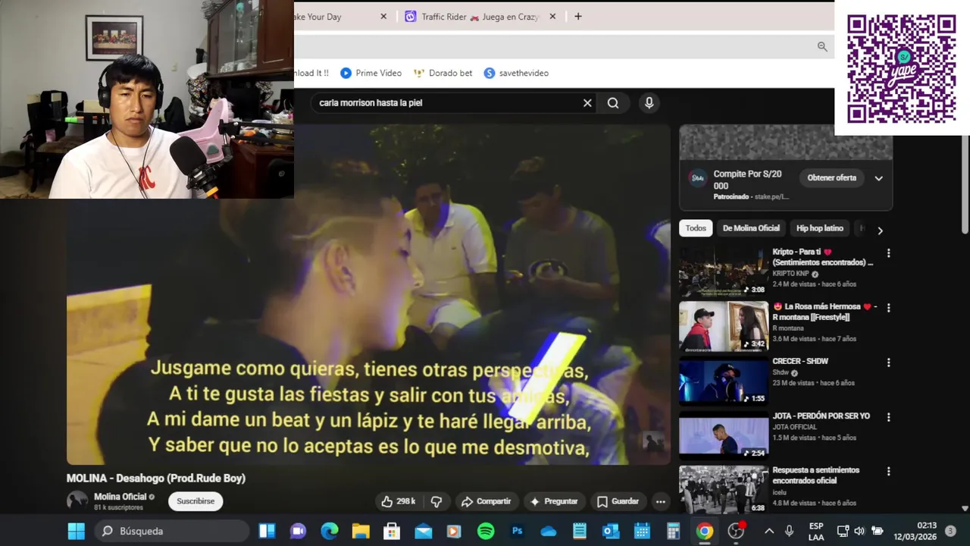Like the video with thumbs-up 298 k
The width and height of the screenshot is (970, 546).
tap(399, 501)
